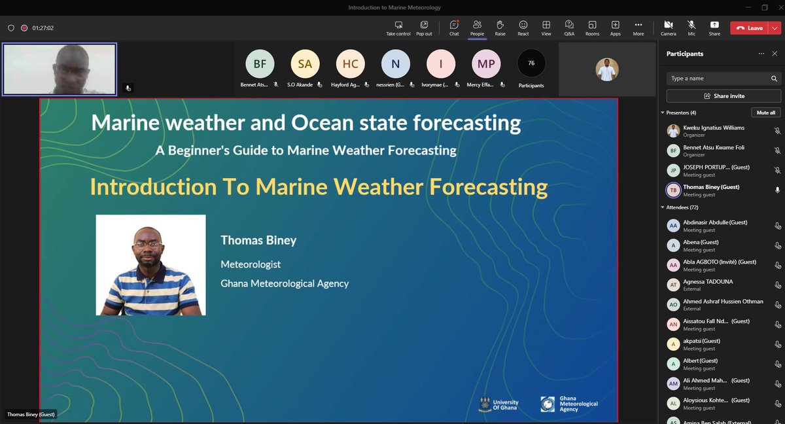
Task: Select presenter JOSEPH PORTUP... (Guest)
Action: pyautogui.click(x=724, y=170)
